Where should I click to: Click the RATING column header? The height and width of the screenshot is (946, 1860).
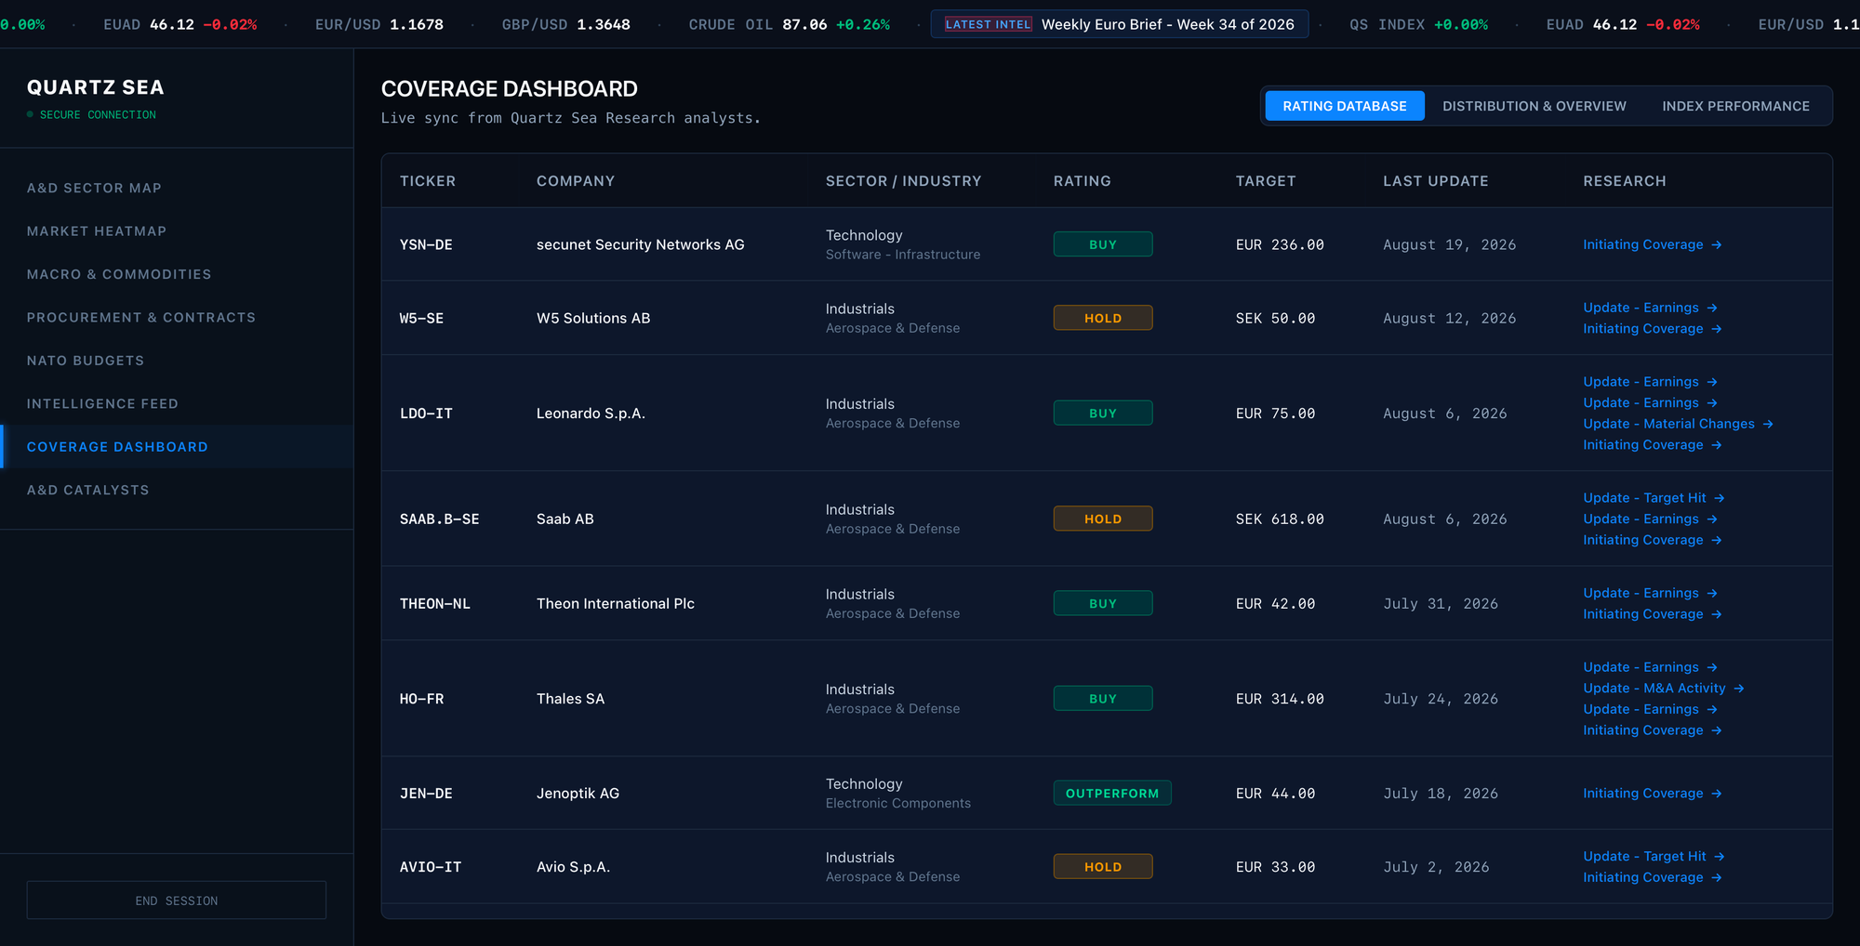tap(1082, 181)
